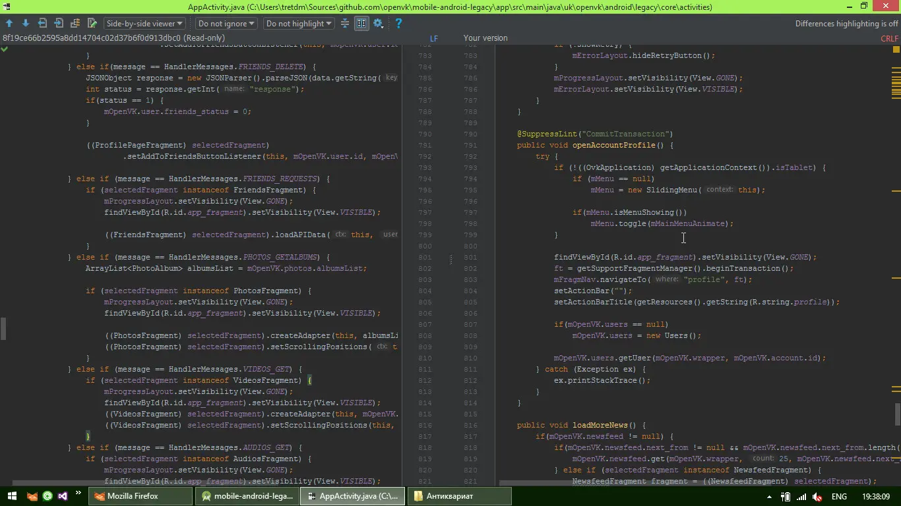901x506 pixels.
Task: Click line number 801 in right gutter
Action: 470,257
